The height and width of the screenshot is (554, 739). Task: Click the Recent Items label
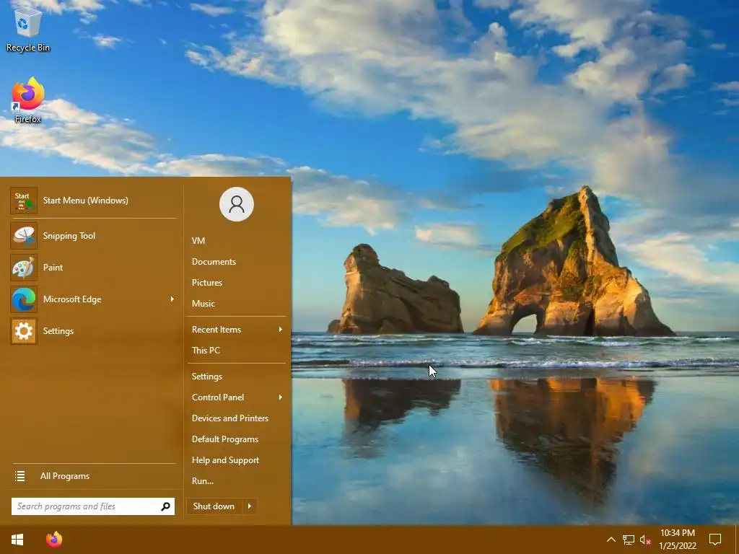(217, 330)
